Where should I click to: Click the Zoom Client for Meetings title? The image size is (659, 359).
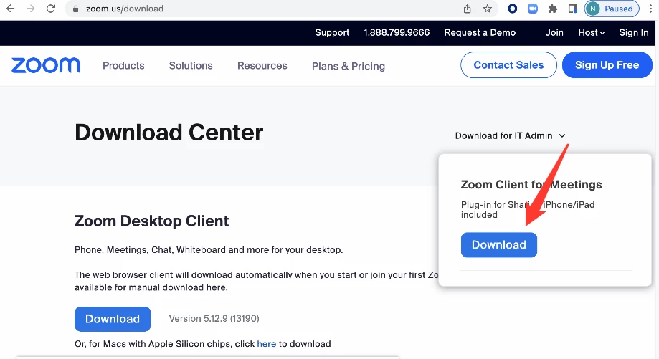[531, 185]
